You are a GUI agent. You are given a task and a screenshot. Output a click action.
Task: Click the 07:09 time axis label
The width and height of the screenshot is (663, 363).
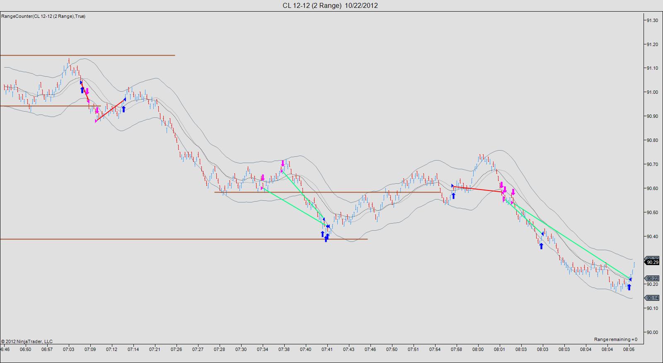[90, 350]
